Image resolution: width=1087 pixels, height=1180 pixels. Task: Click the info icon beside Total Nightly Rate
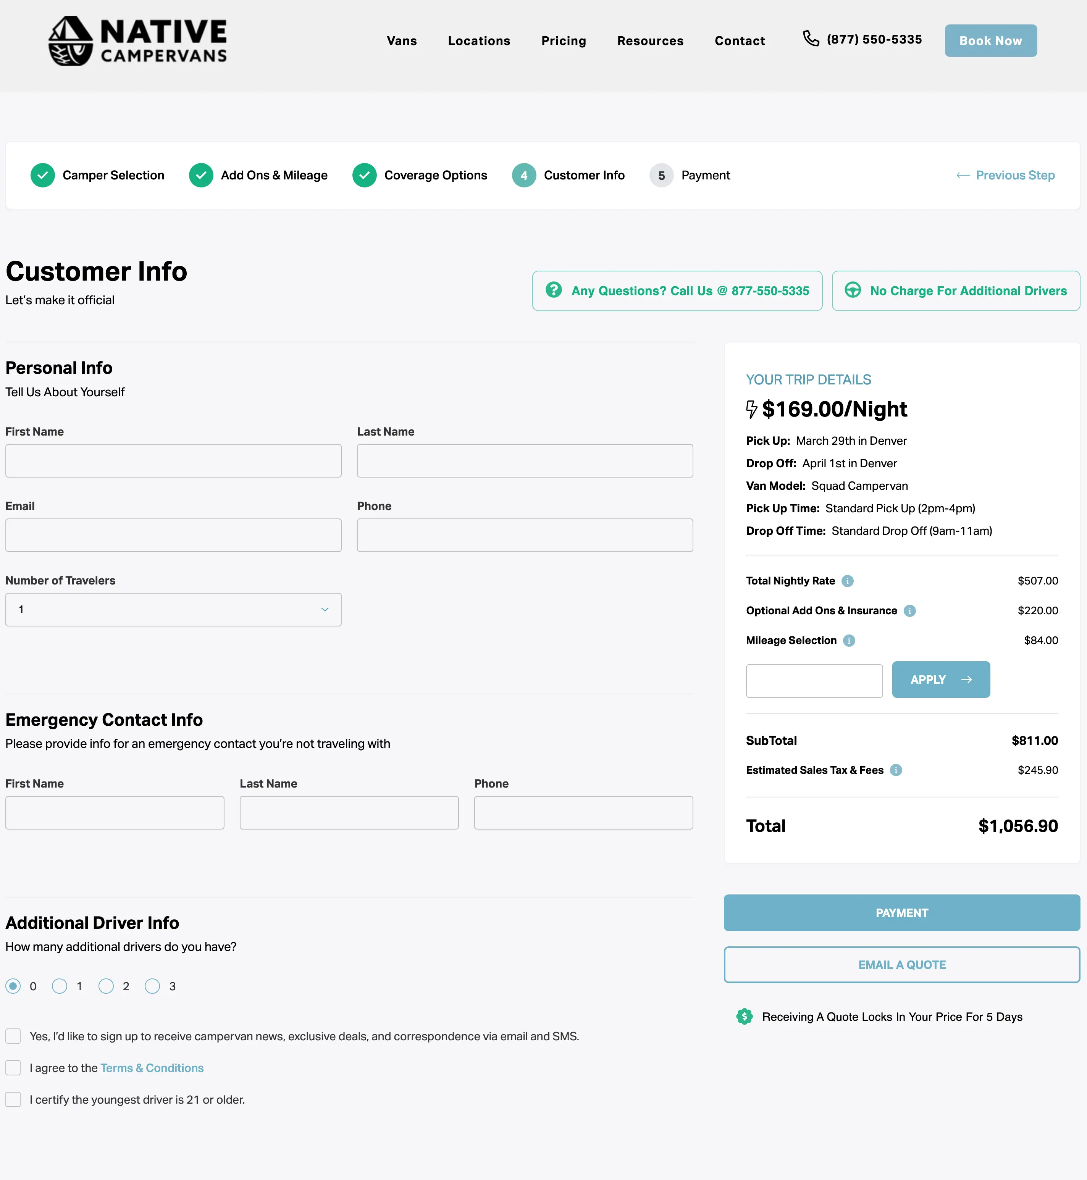[x=847, y=581]
